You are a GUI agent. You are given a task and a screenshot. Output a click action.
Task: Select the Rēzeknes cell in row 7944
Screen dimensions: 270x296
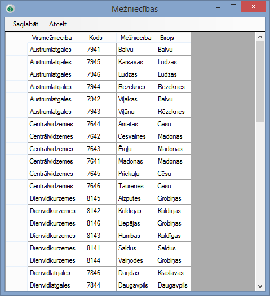pyautogui.click(x=136, y=87)
